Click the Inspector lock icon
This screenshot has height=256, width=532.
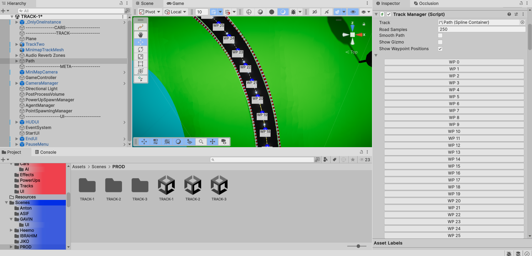521,3
